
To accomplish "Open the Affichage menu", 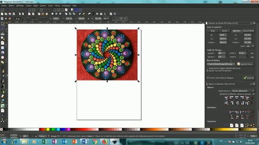I will [x=20, y=6].
